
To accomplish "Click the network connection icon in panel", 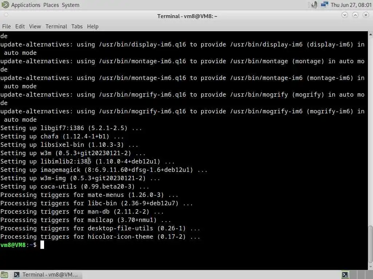I will point(324,5).
